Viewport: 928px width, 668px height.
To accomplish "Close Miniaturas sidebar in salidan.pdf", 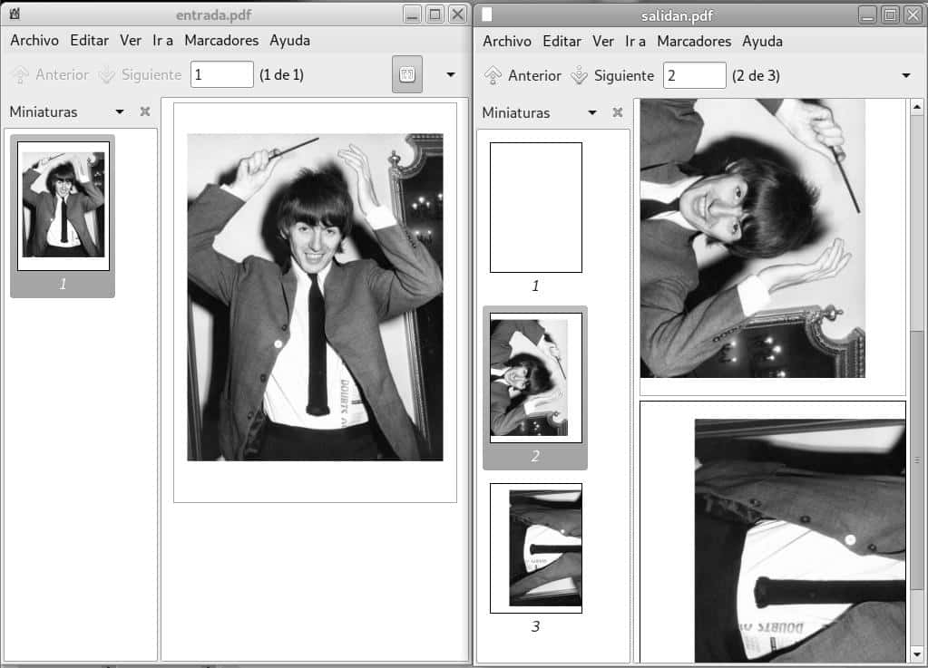I will coord(617,112).
